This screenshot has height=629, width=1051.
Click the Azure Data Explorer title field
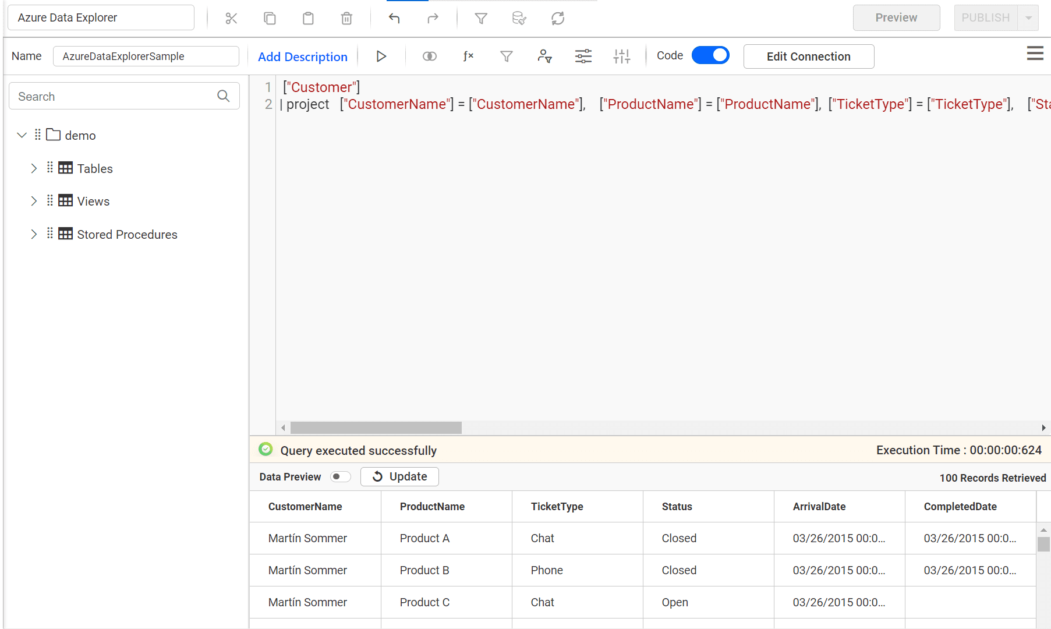click(x=101, y=17)
